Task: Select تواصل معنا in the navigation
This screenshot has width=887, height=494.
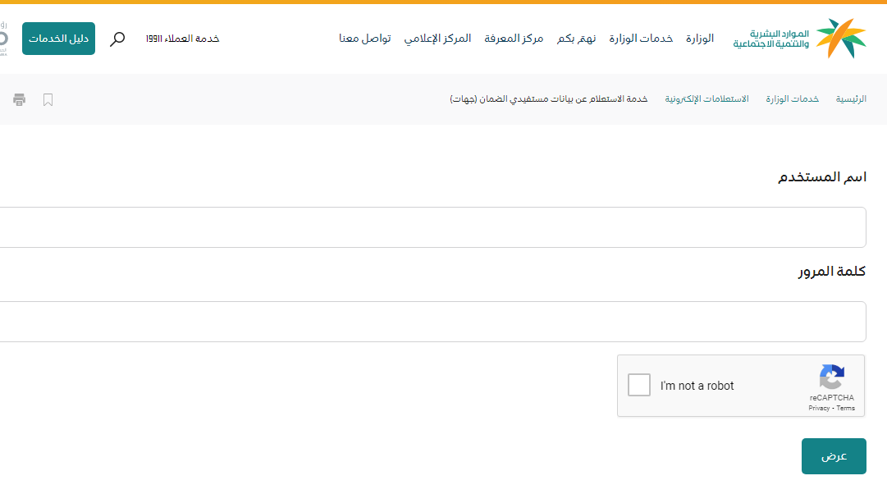Action: click(x=365, y=39)
